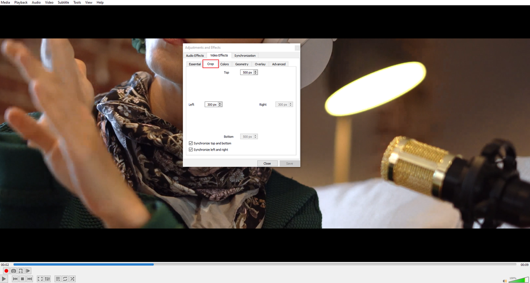This screenshot has width=530, height=283.
Task: Take a snapshot with the camera icon
Action: click(14, 271)
